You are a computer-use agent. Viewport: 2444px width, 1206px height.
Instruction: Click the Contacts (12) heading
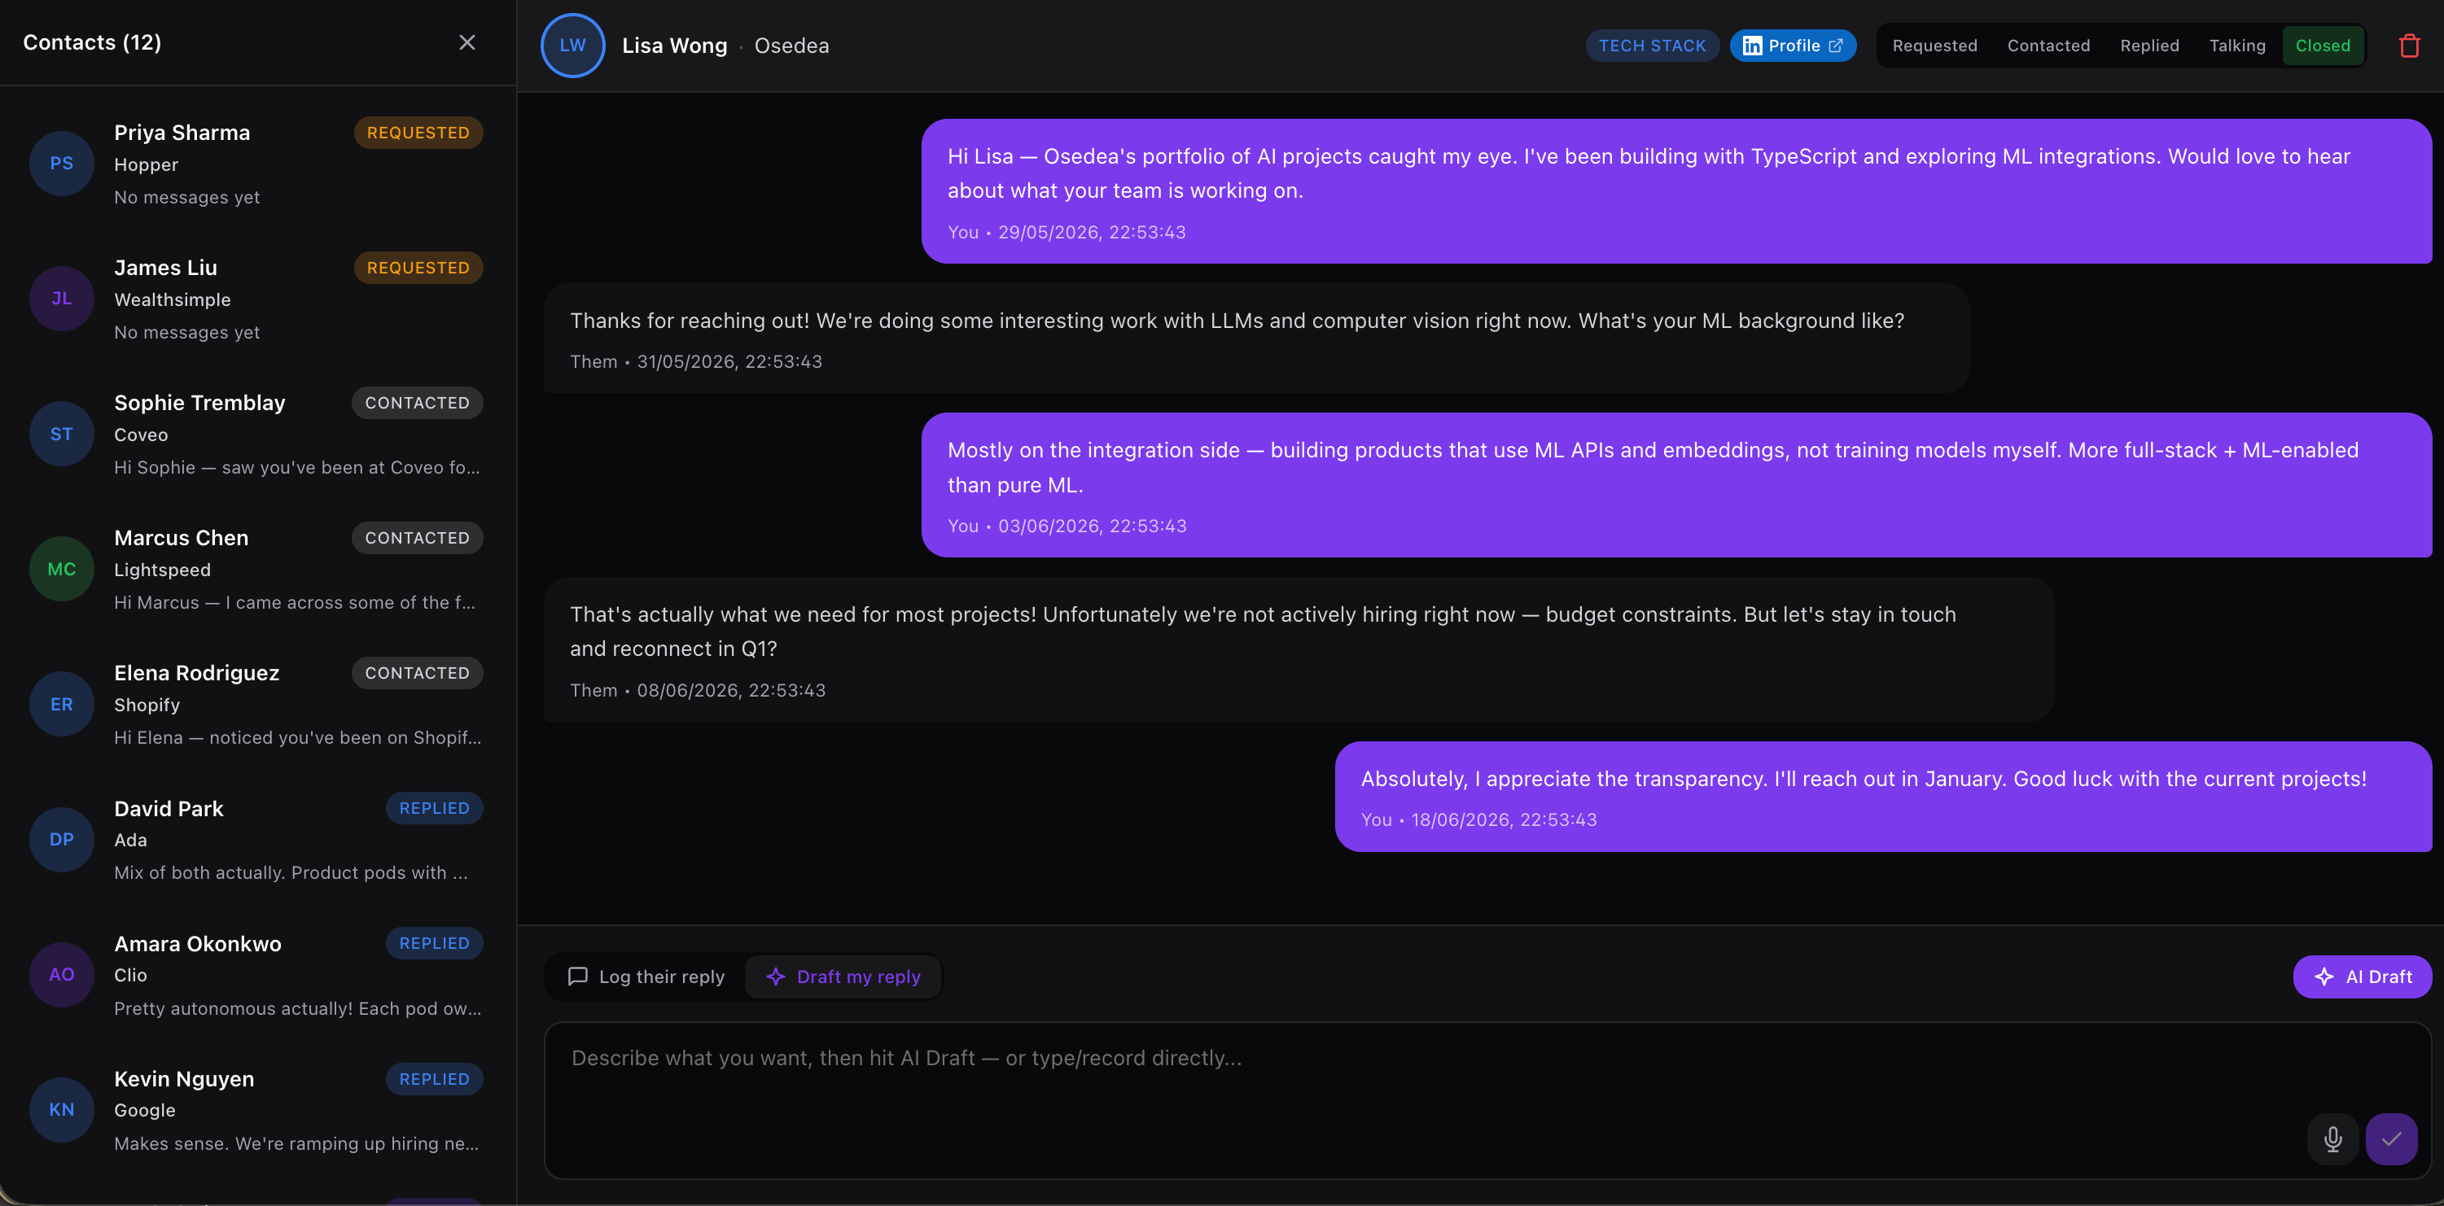[92, 42]
